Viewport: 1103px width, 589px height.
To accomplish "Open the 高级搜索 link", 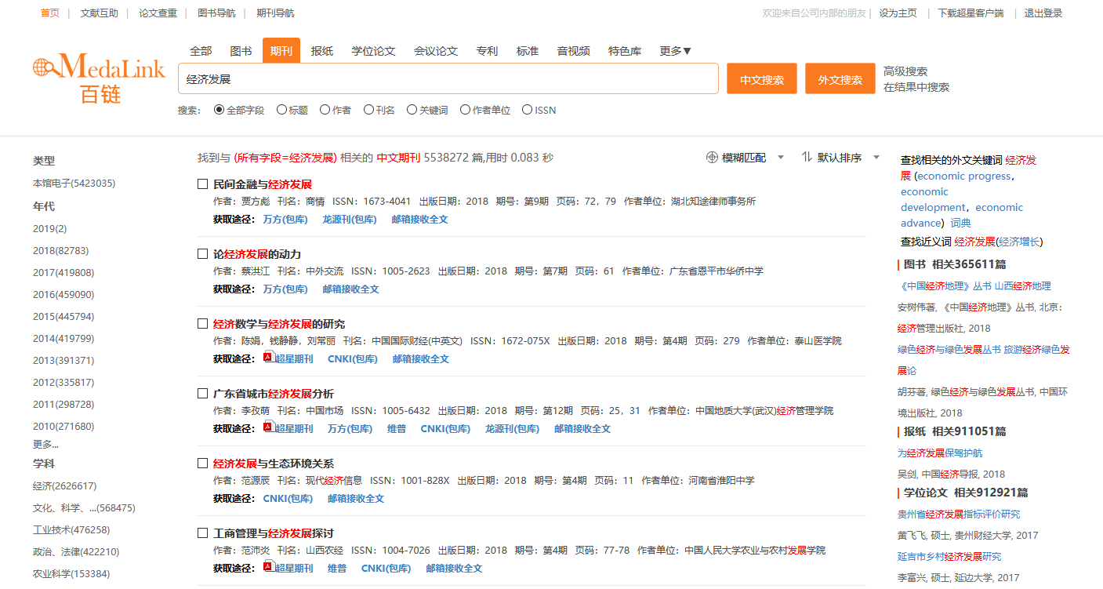I will click(x=905, y=71).
